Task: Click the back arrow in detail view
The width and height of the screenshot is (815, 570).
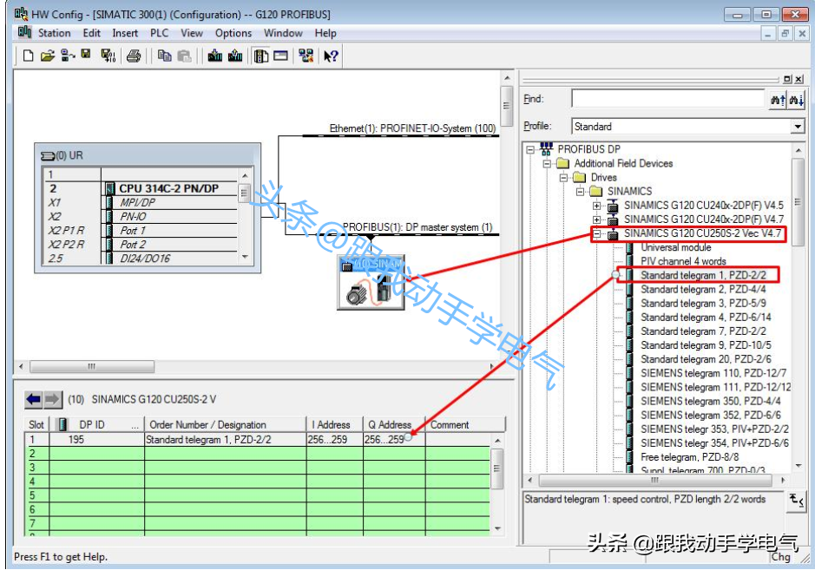Action: (34, 399)
